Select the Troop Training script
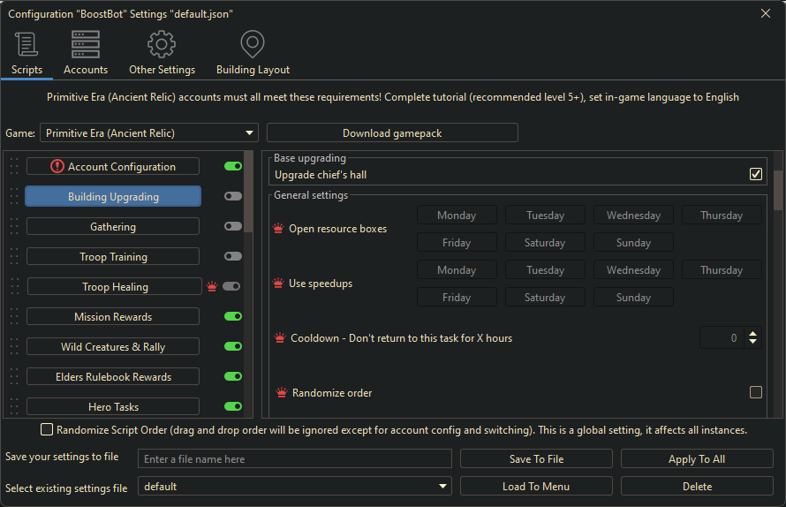The image size is (786, 507). [113, 257]
